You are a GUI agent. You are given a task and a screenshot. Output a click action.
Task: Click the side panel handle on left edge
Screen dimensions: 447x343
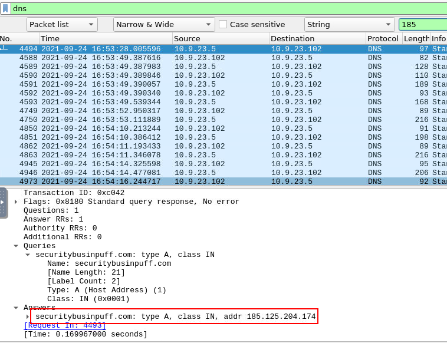tap(3, 202)
